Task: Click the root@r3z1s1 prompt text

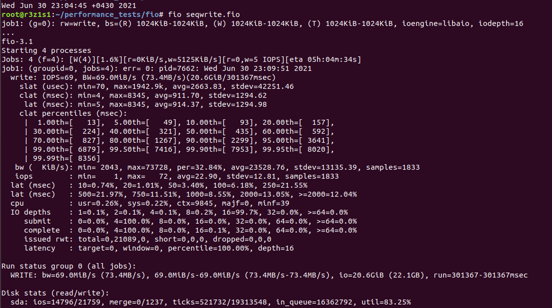Action: coord(24,14)
